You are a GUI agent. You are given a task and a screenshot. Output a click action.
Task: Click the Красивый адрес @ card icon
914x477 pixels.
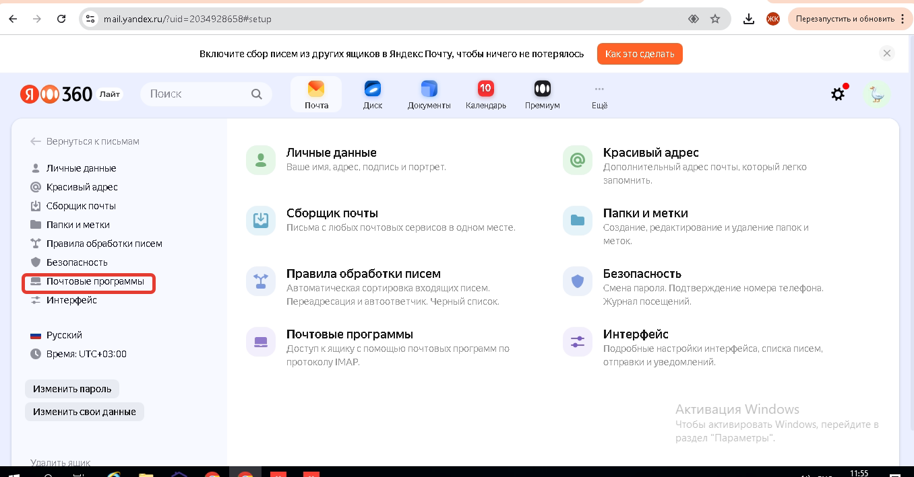tap(578, 160)
